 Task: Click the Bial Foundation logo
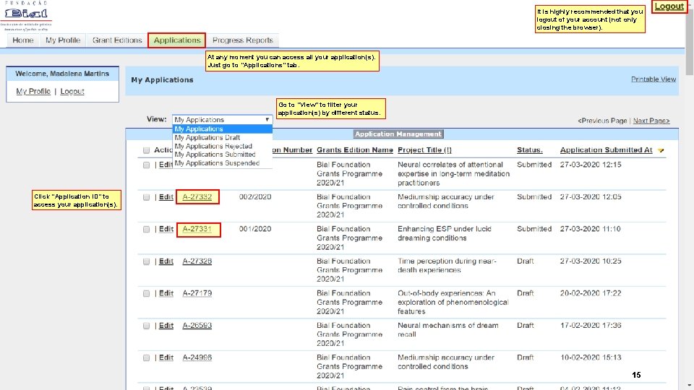pyautogui.click(x=26, y=16)
